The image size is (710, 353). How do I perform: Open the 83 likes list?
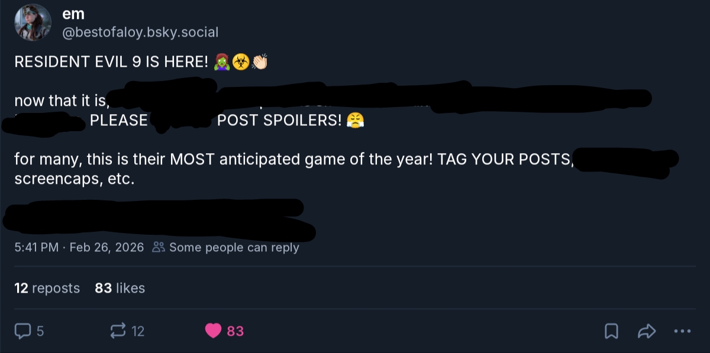coord(120,288)
